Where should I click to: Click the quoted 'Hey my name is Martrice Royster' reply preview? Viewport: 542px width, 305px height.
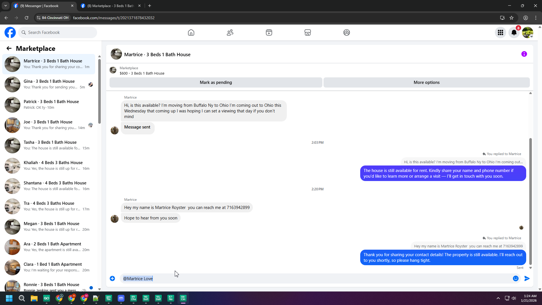point(468,246)
